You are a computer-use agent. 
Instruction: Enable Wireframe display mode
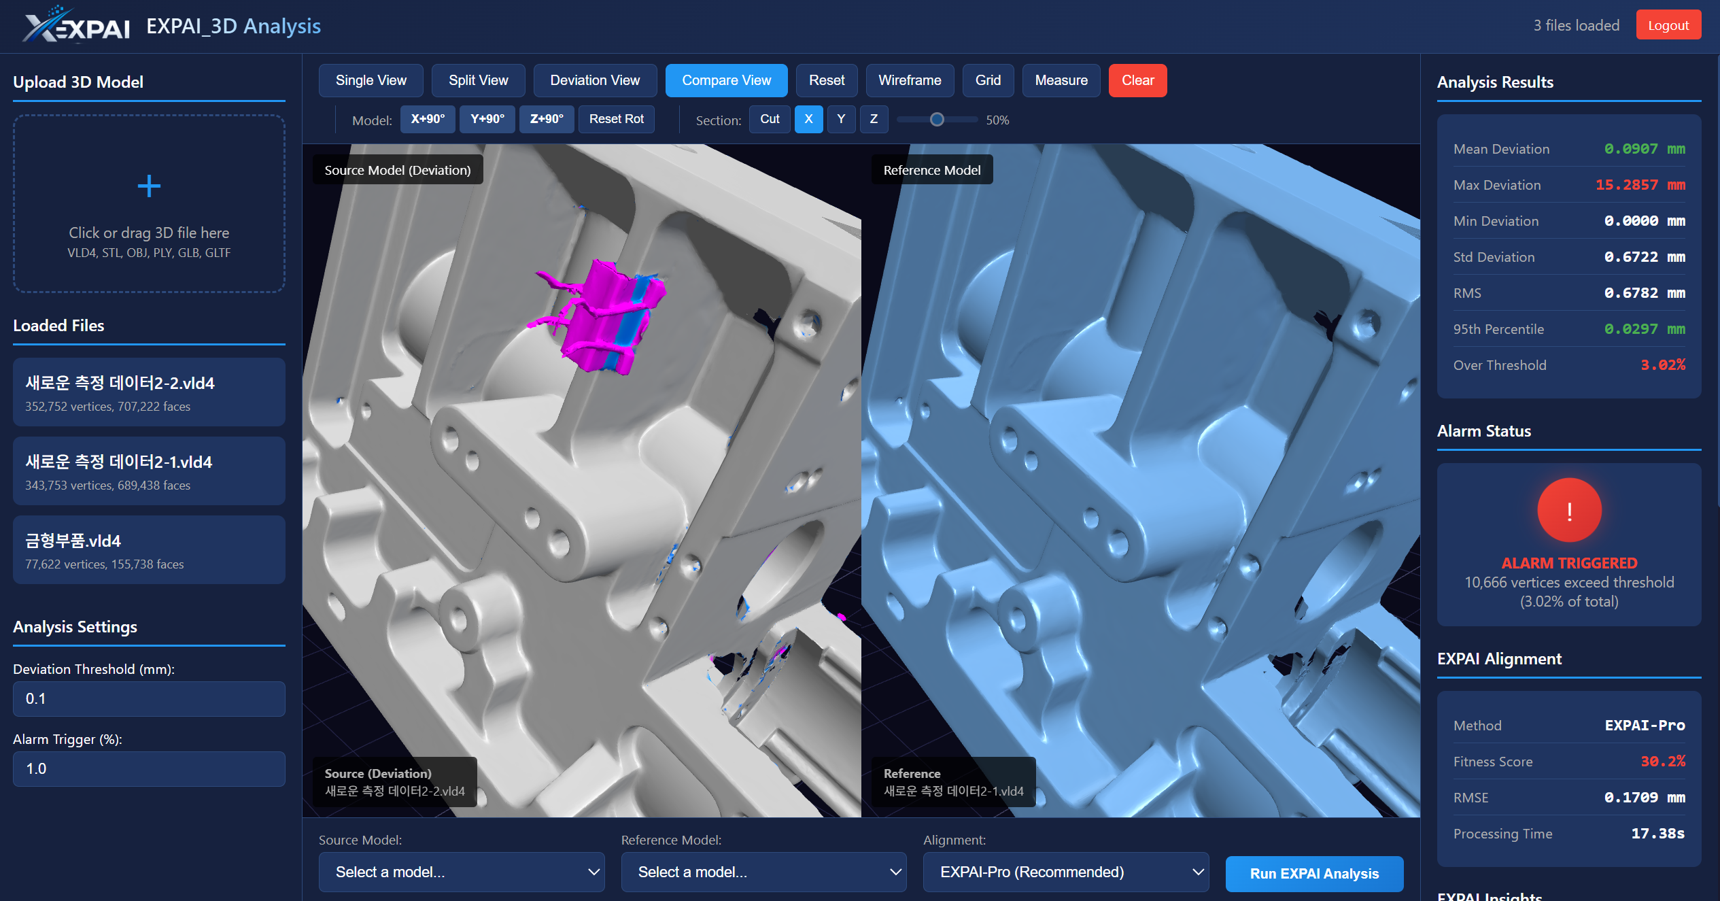[910, 80]
